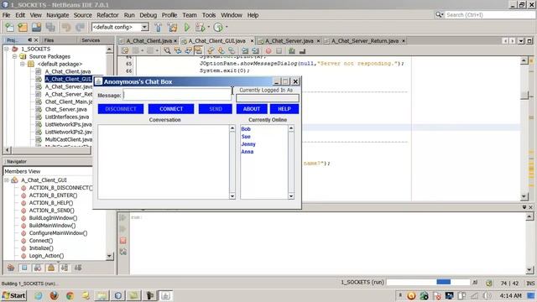Toggle INS insert mode in status bar
537x302 pixels.
(x=530, y=284)
